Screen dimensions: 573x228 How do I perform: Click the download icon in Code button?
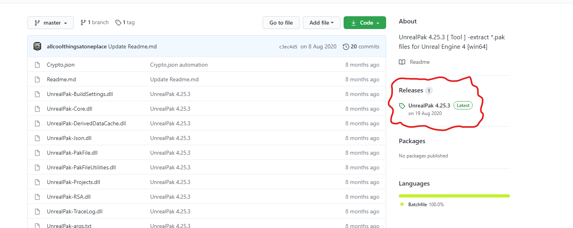point(353,23)
